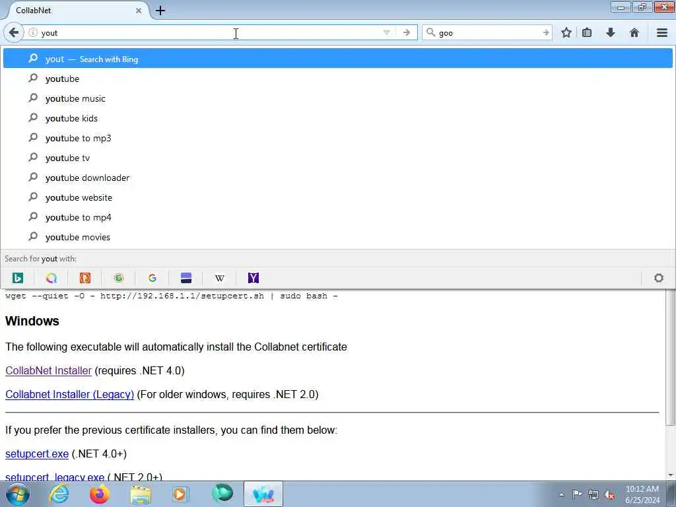Switch to the active Waterfox taskbar button
The height and width of the screenshot is (507, 676).
coord(263,494)
